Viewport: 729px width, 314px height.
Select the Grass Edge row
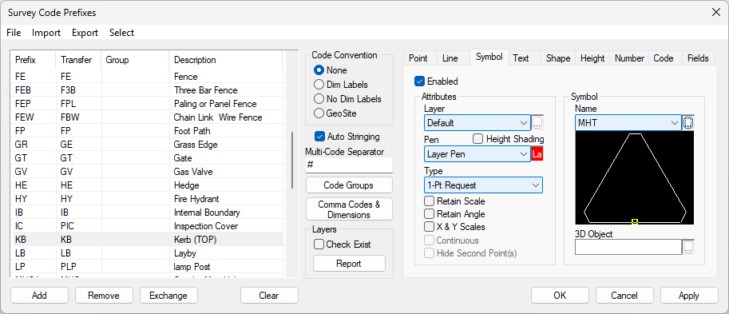[x=147, y=145]
